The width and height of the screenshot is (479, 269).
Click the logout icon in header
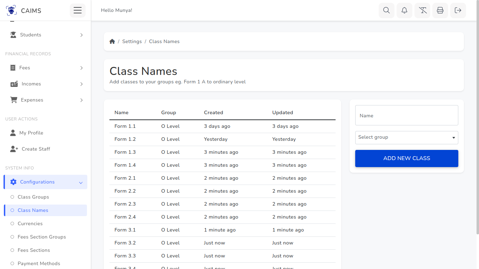[458, 11]
